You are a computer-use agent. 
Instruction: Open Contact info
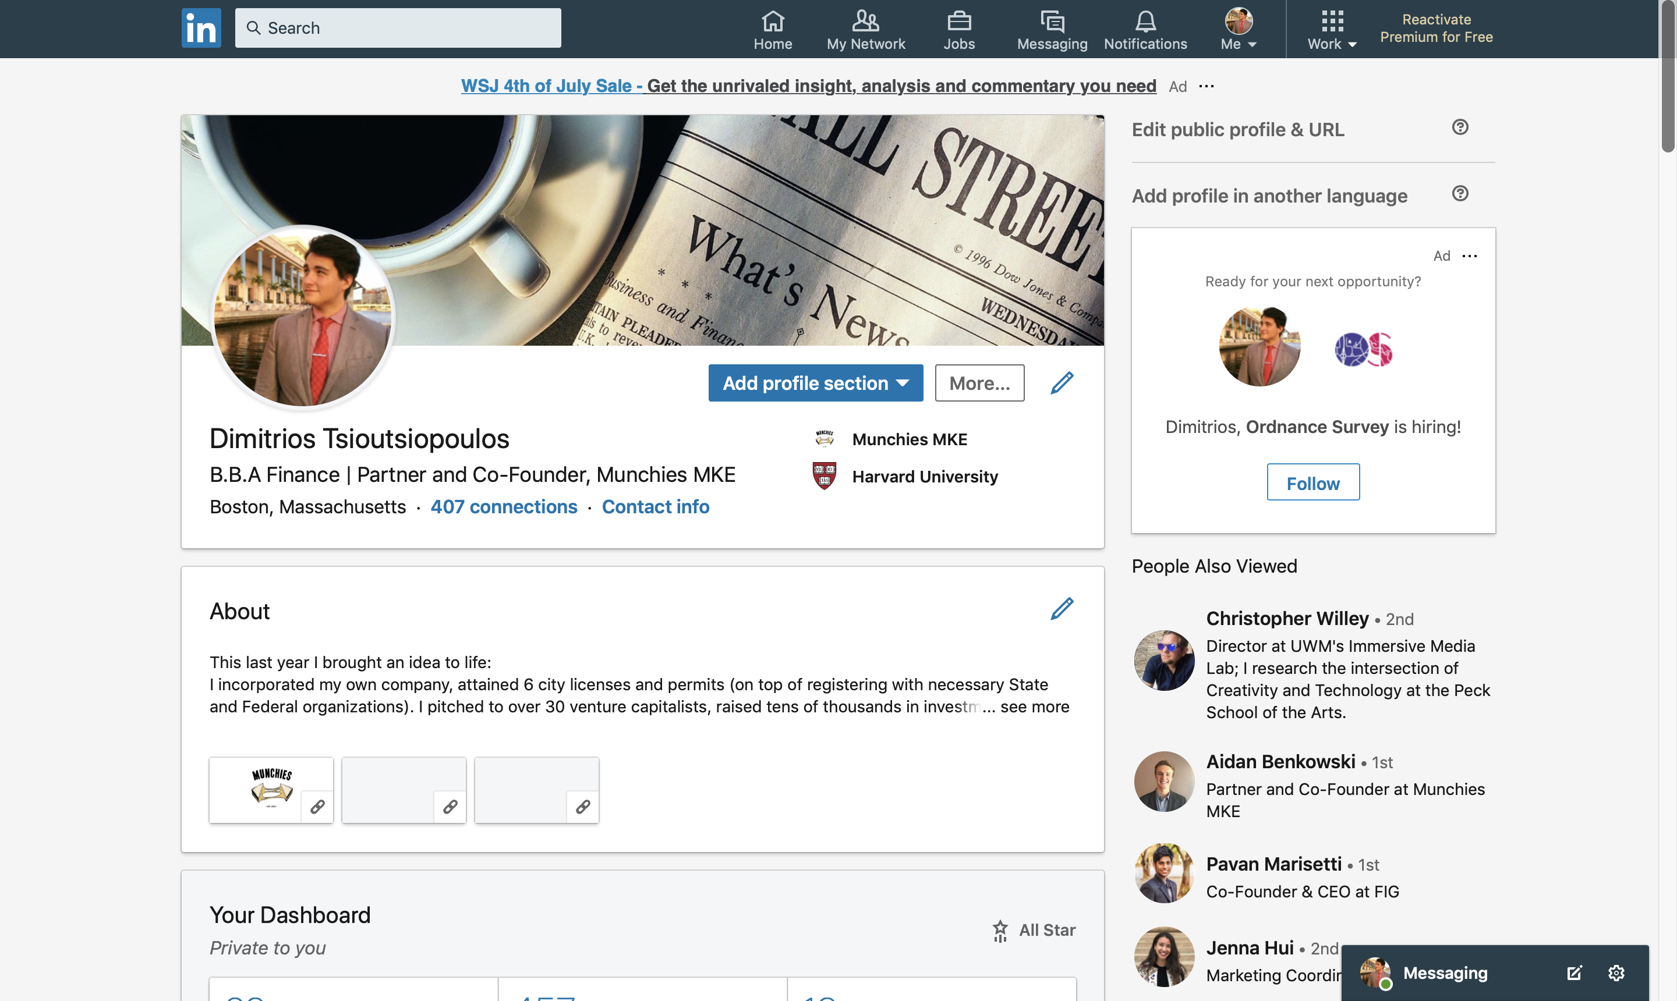[655, 506]
